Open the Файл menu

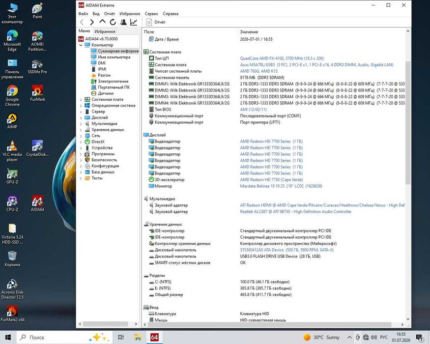[x=83, y=14]
